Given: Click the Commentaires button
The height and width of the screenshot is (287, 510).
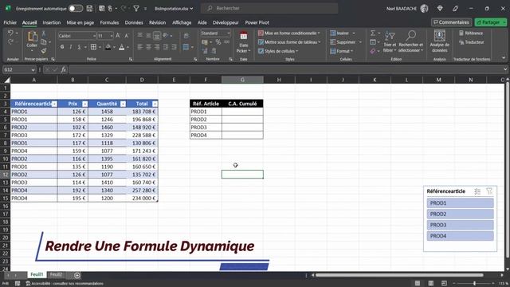Looking at the screenshot, I should tap(452, 22).
